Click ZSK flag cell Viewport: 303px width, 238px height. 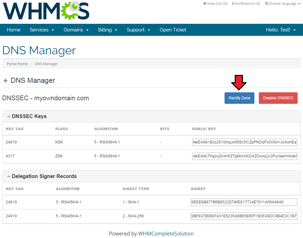[x=59, y=156]
